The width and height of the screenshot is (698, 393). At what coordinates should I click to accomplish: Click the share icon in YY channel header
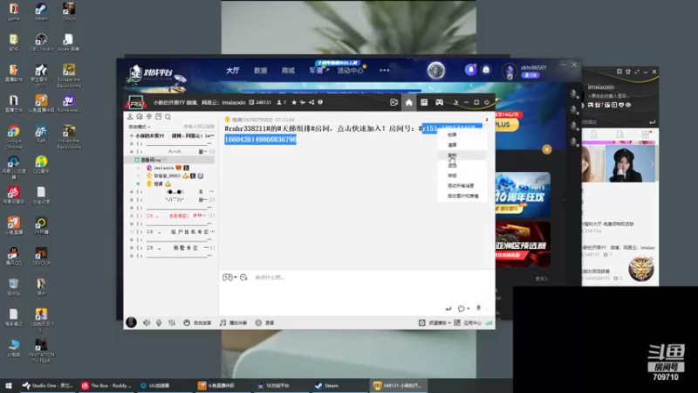pyautogui.click(x=311, y=102)
